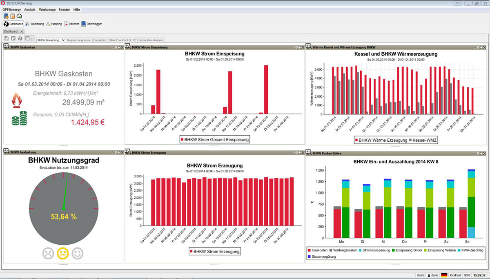Click the Gaskosten red legend swatch
The height and width of the screenshot is (279, 490).
pos(310,250)
